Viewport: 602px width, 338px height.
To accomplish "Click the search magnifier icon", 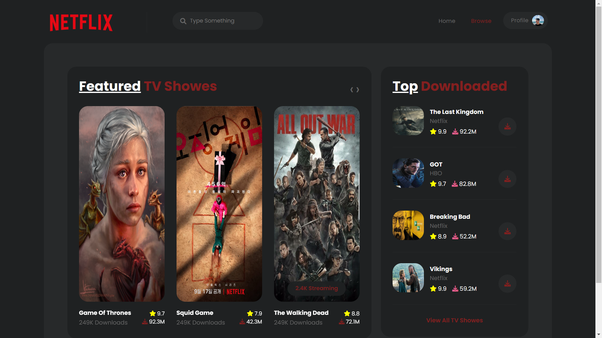I will [183, 21].
